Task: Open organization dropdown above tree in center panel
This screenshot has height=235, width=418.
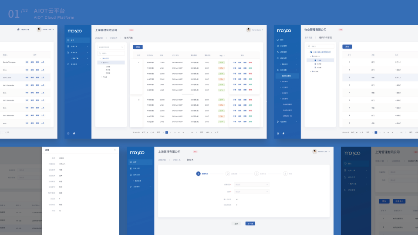Action: pos(110,47)
